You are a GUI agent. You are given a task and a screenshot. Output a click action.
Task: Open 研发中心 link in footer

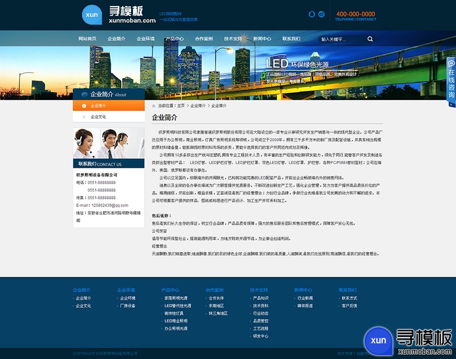point(261,336)
